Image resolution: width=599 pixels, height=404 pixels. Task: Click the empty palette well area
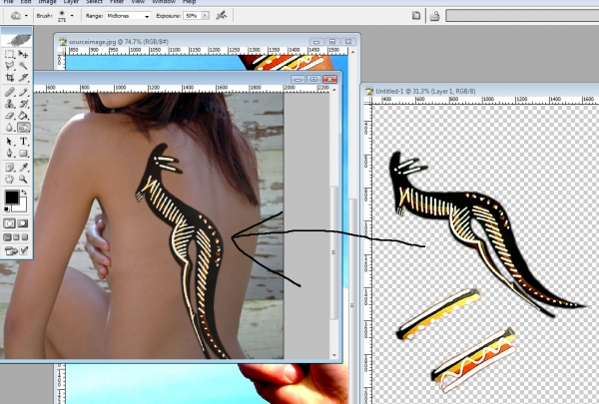point(522,16)
